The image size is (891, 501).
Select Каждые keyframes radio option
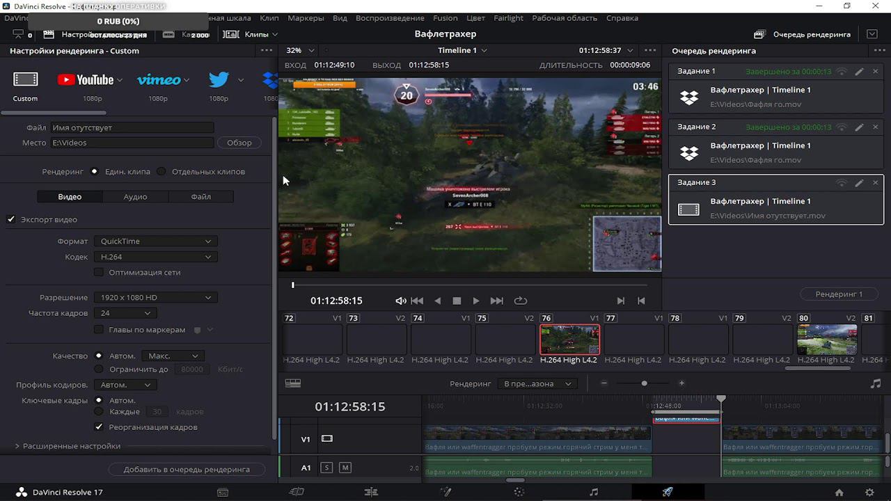[x=99, y=411]
